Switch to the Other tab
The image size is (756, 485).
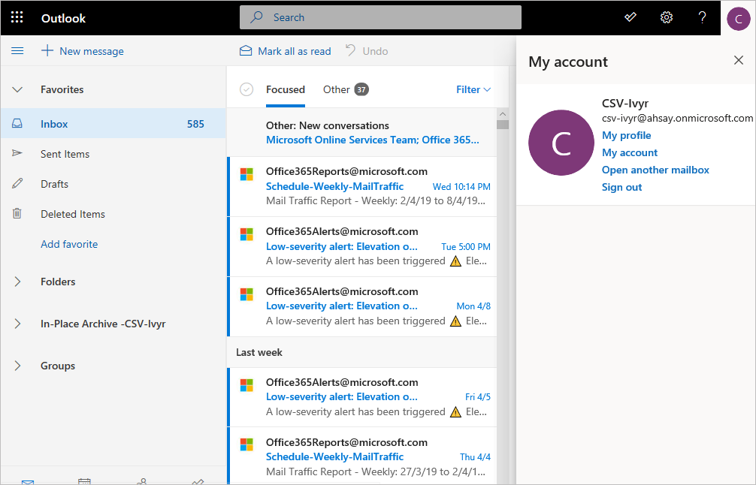pyautogui.click(x=337, y=89)
